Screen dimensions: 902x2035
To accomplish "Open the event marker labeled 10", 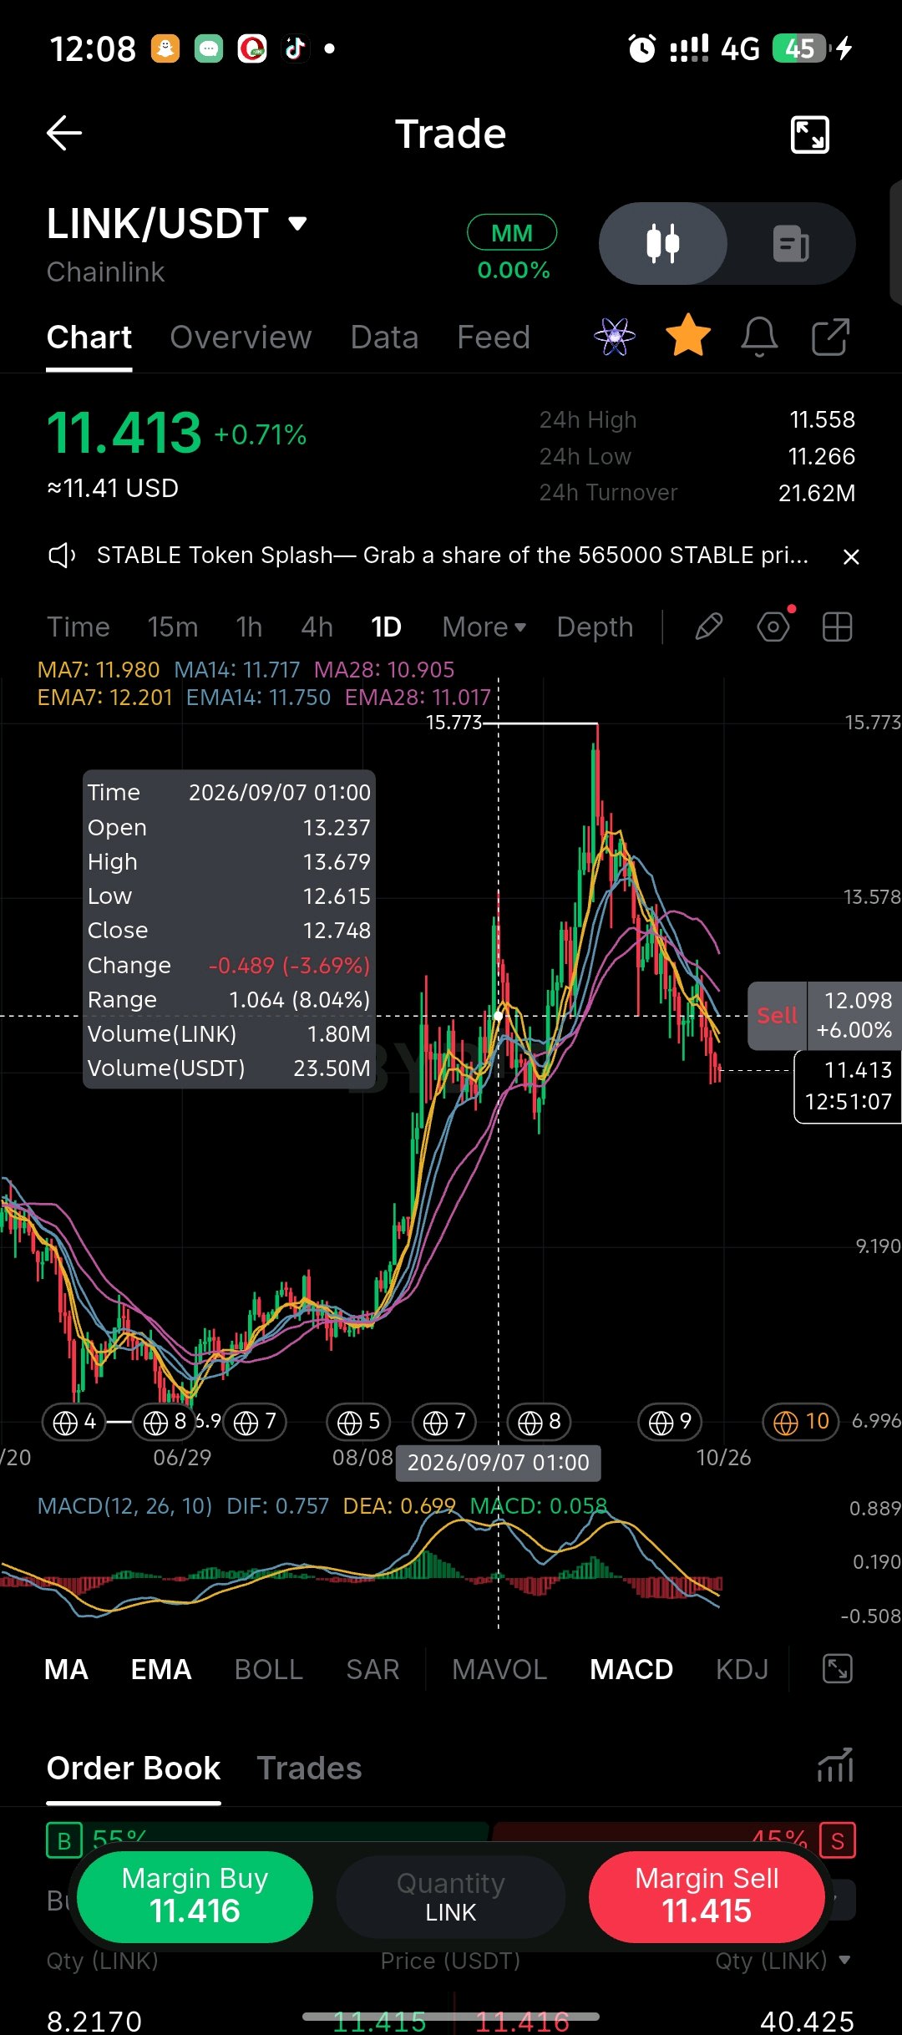I will [801, 1421].
